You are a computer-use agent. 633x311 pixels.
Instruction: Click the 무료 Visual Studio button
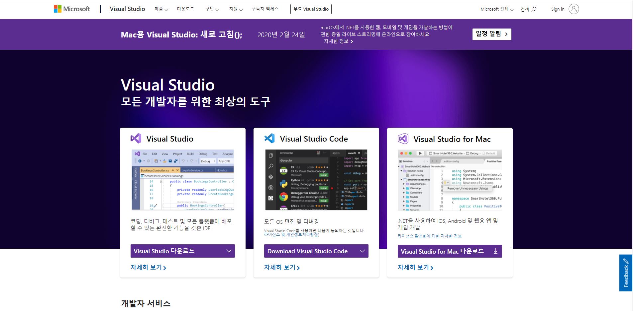tap(311, 9)
